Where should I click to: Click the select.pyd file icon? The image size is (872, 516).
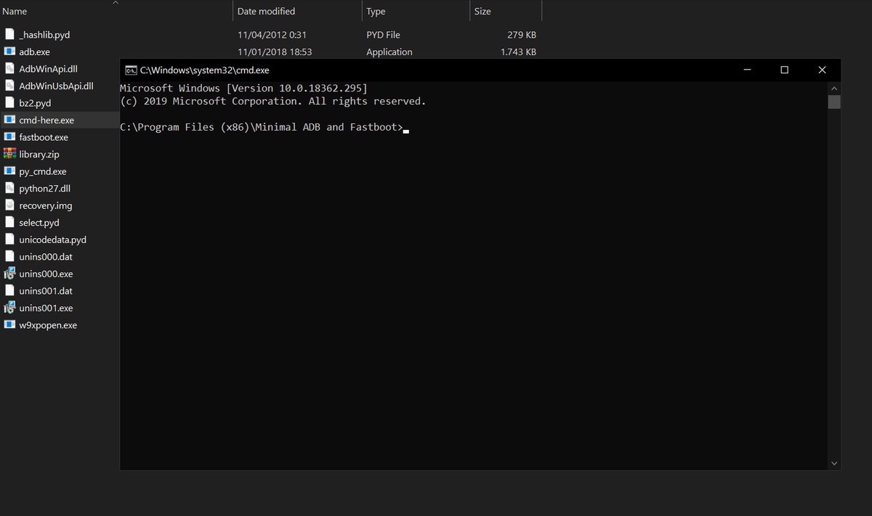(10, 223)
